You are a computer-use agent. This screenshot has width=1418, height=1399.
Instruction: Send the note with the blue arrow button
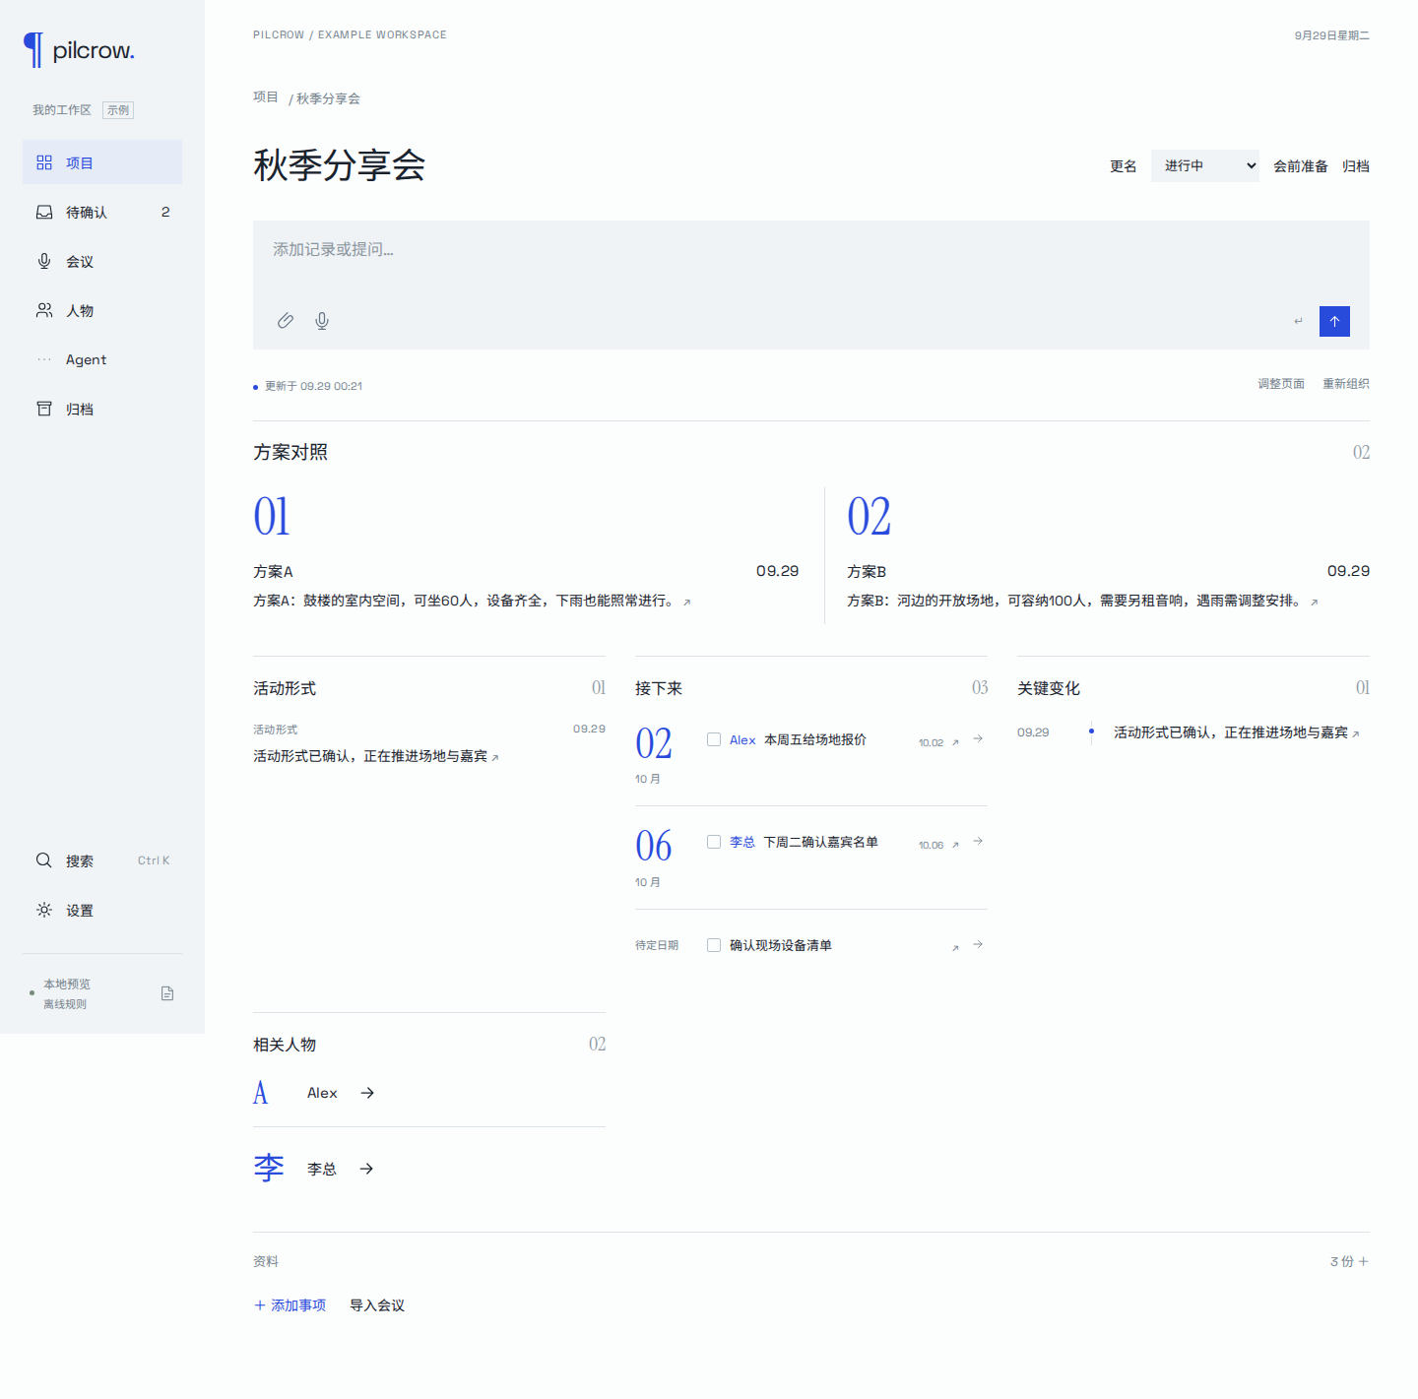(1334, 321)
